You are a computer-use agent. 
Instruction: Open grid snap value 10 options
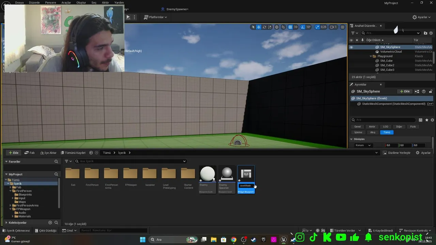point(296,27)
